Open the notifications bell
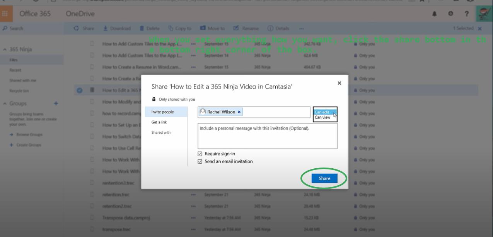Image resolution: width=493 pixels, height=237 pixels. pos(435,14)
